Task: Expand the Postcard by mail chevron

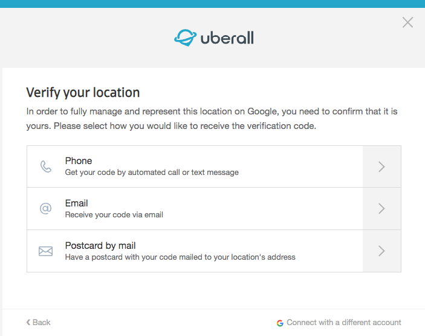Action: 381,251
